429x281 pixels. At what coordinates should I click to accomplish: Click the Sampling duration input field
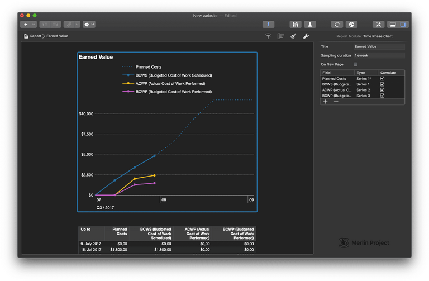point(379,55)
